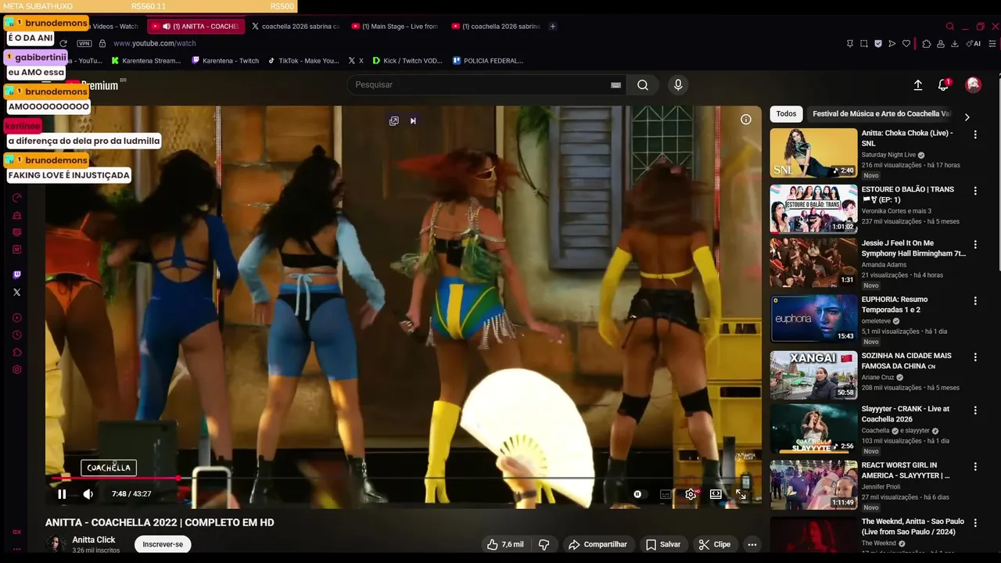Click the red playhead on progress bar
The height and width of the screenshot is (563, 1001).
click(x=178, y=477)
